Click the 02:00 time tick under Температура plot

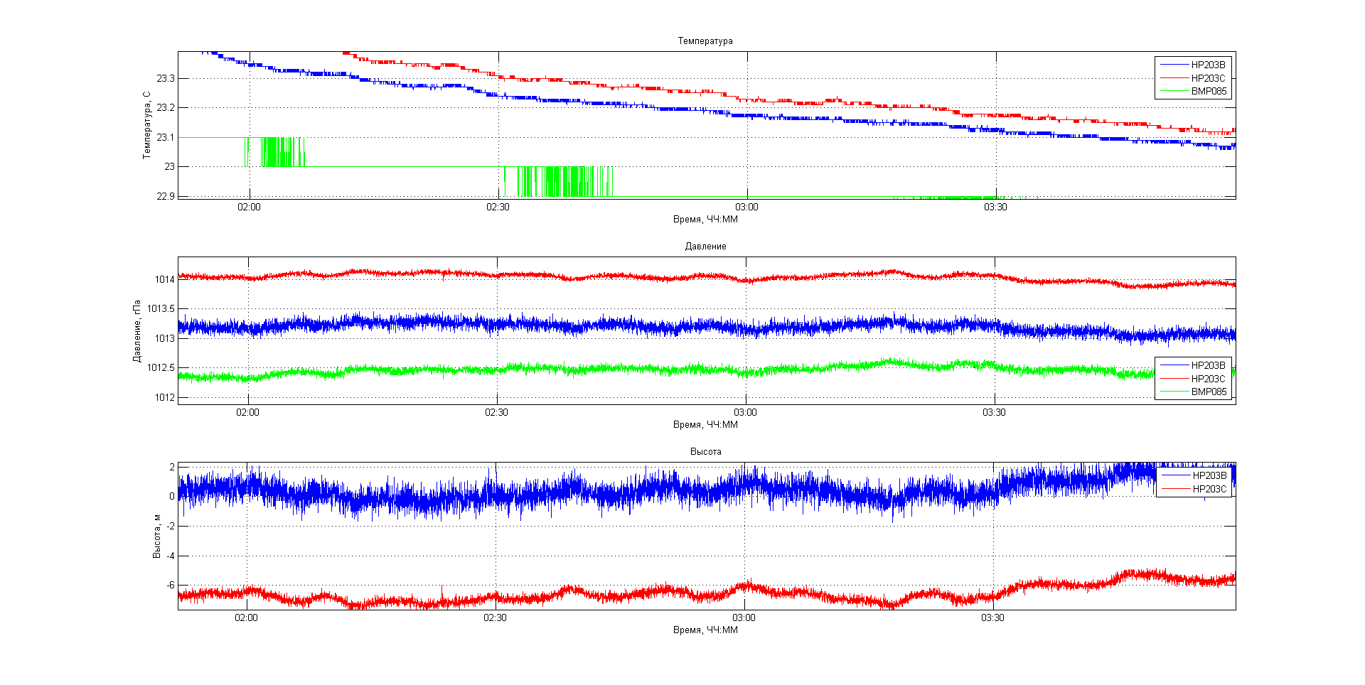point(249,207)
